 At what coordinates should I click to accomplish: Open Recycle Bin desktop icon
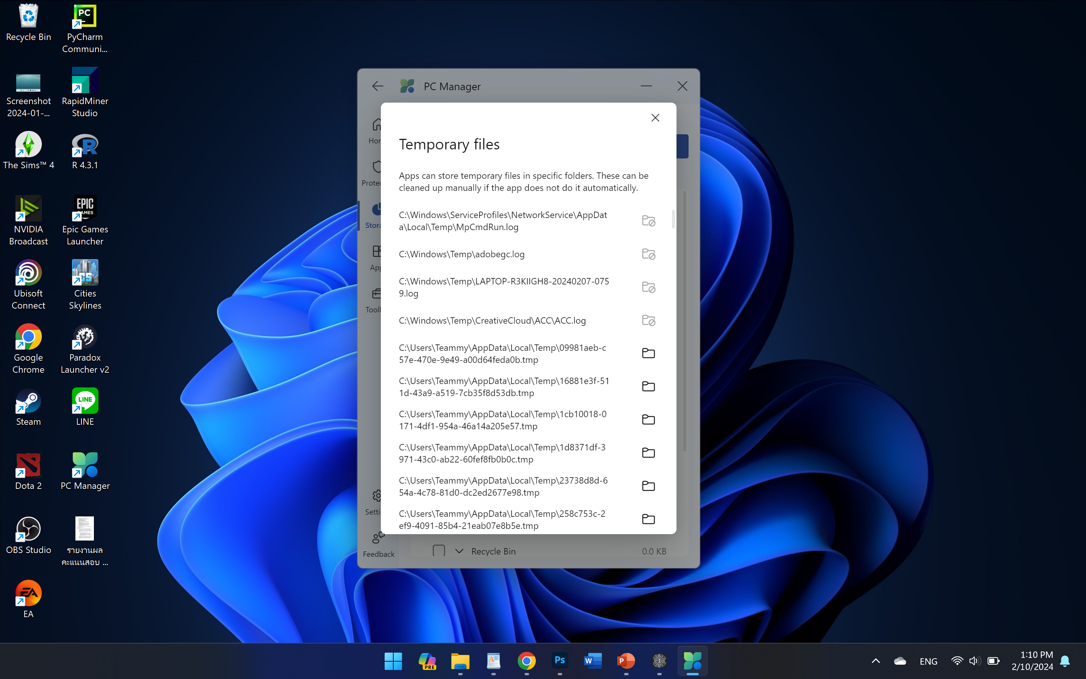(x=28, y=23)
